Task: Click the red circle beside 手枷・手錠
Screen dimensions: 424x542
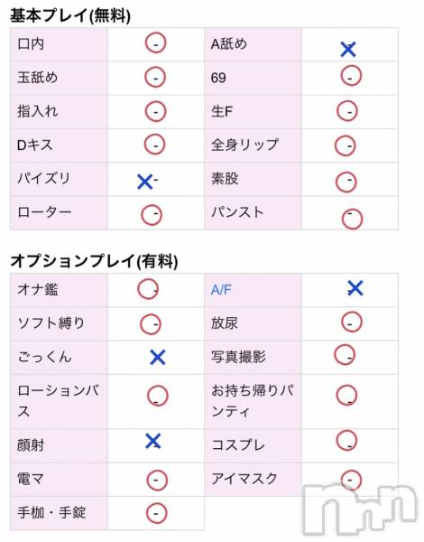Action: [x=156, y=513]
